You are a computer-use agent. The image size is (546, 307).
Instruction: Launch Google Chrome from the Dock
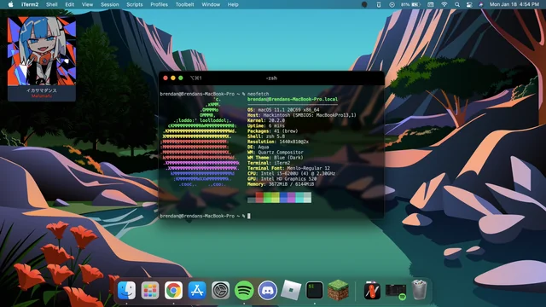[173, 290]
